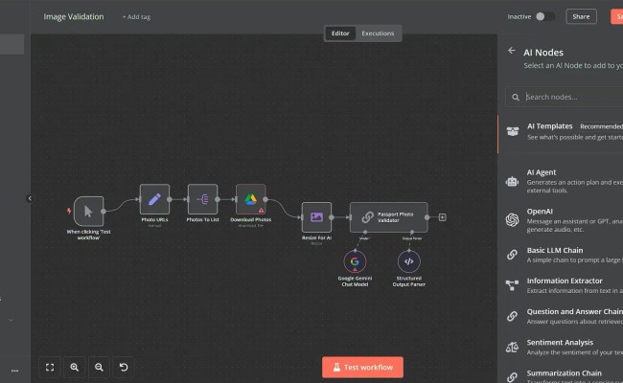Screen dimensions: 623x383
Task: Switch to the Executions tab
Action: (x=378, y=34)
